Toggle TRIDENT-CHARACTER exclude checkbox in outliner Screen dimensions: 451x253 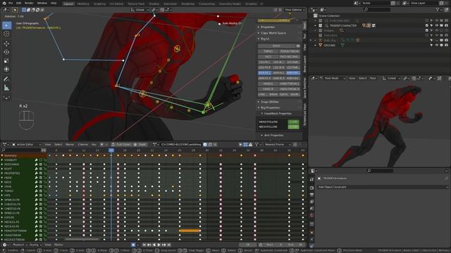point(427,25)
